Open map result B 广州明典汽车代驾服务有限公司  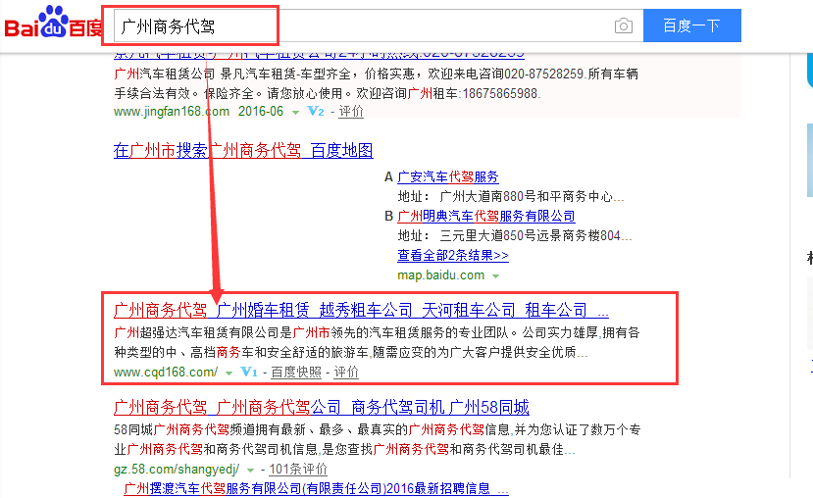(x=486, y=216)
